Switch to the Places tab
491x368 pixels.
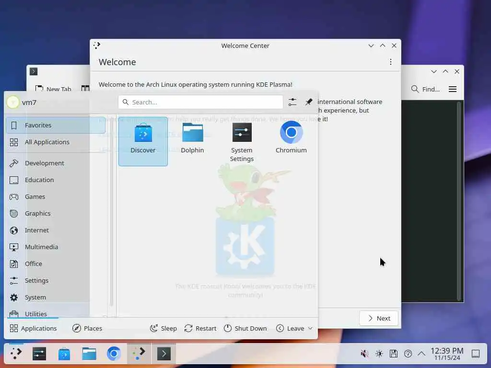click(x=87, y=328)
